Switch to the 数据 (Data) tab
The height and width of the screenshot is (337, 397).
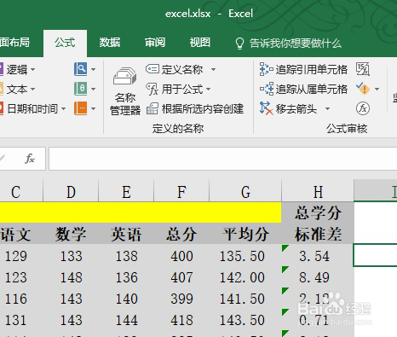[x=110, y=43]
